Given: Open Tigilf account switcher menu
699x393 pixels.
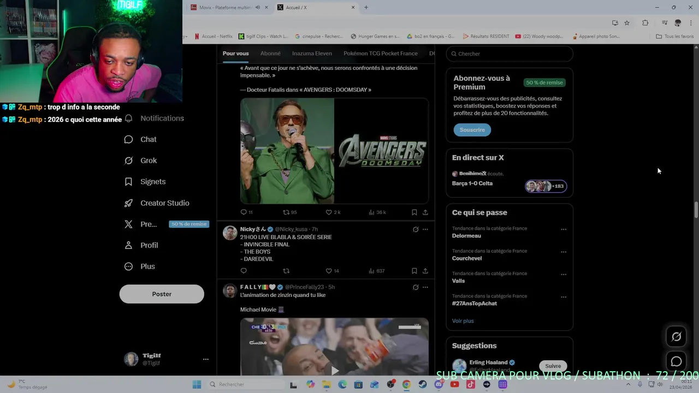Looking at the screenshot, I should (x=206, y=359).
